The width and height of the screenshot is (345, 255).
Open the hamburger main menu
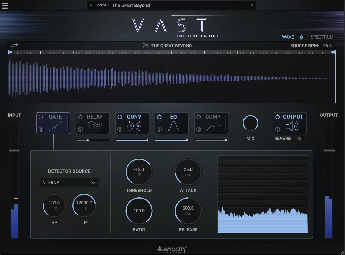[5, 5]
